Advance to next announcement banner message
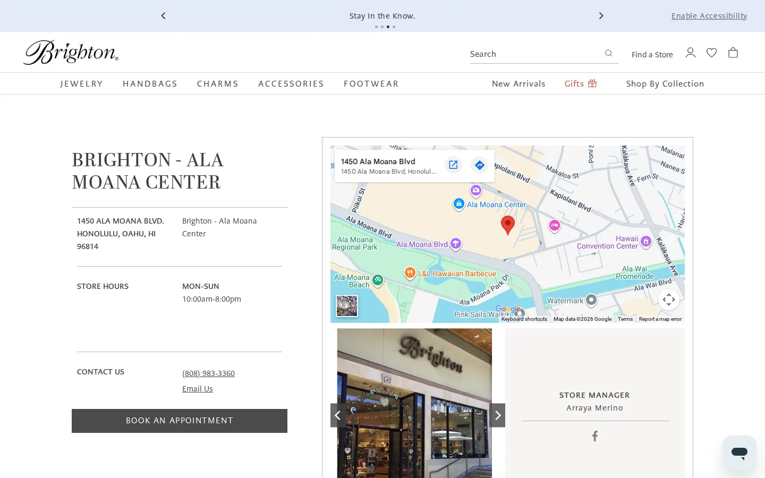This screenshot has height=478, width=765. point(601,16)
